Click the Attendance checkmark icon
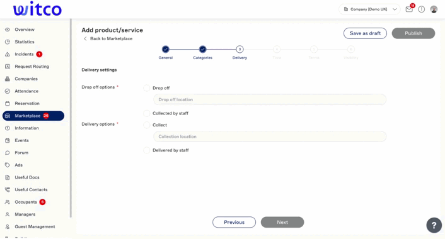 click(8, 91)
